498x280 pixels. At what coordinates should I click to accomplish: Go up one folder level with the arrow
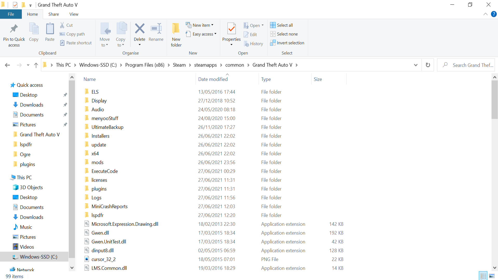coord(36,65)
